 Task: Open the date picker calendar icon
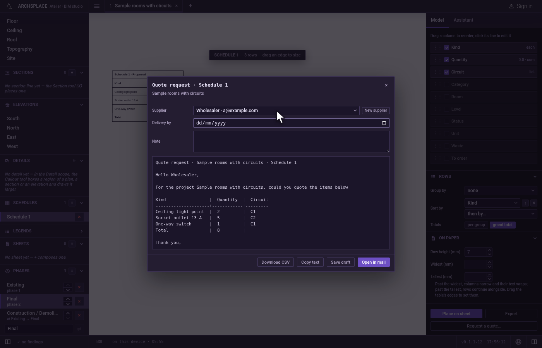(x=384, y=123)
